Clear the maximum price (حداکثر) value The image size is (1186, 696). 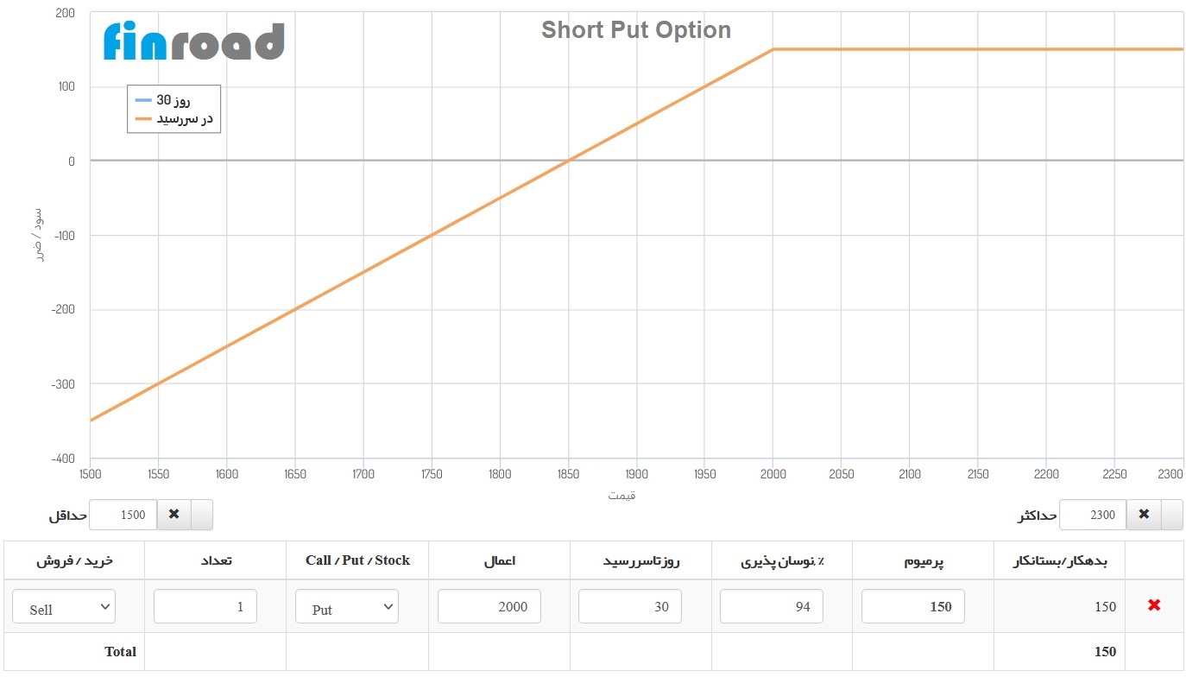point(1144,514)
